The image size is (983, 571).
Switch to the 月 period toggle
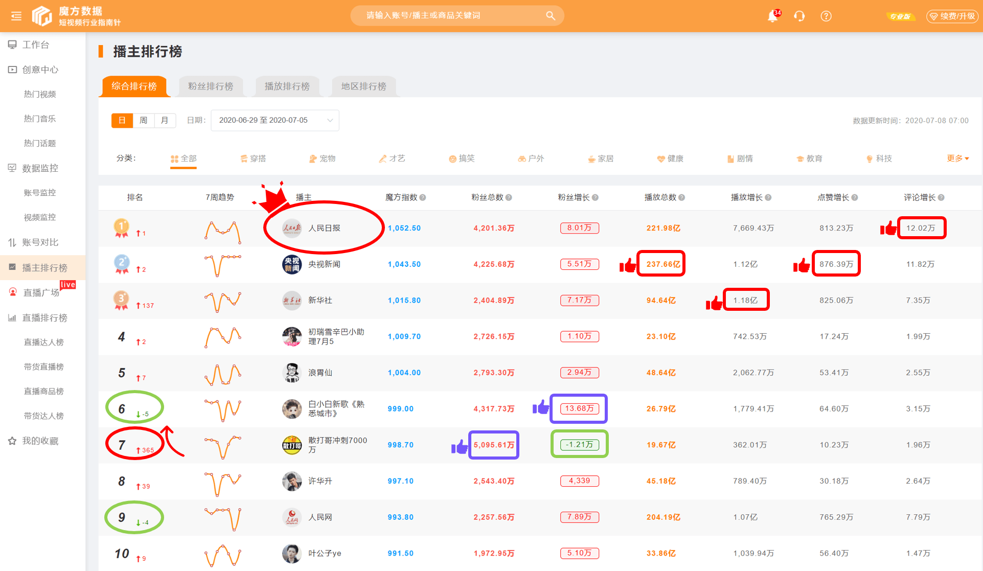click(x=165, y=120)
